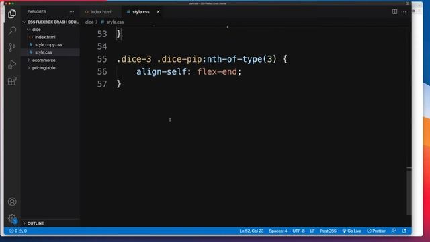
Task: Open notifications bell in status bar
Action: coord(404,231)
